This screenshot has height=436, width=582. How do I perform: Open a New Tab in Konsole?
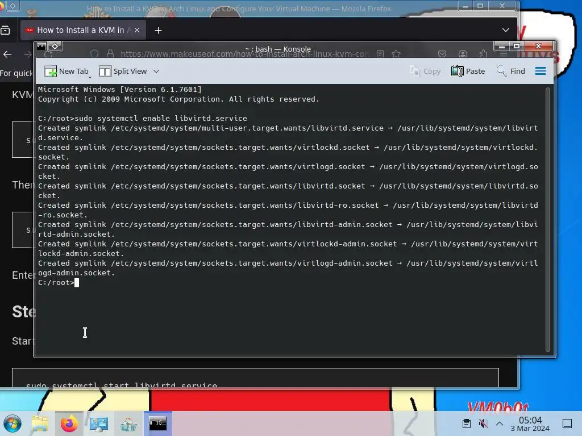pyautogui.click(x=66, y=71)
